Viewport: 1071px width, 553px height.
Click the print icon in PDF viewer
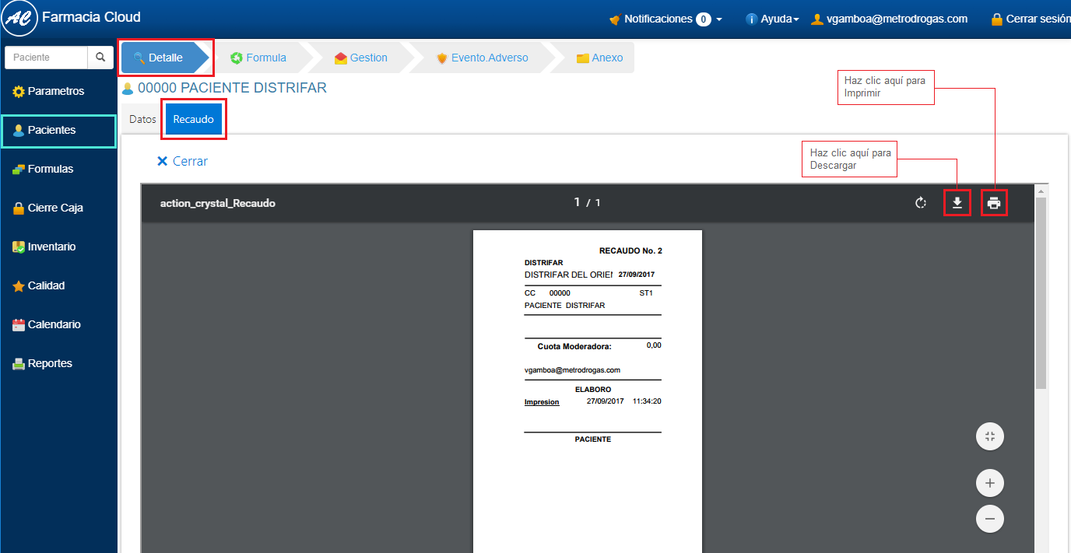click(x=994, y=203)
